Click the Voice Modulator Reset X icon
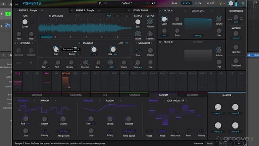 pyautogui.click(x=189, y=131)
